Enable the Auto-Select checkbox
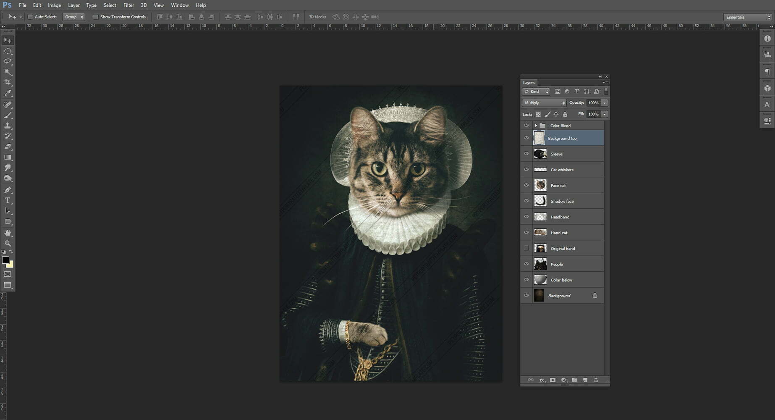This screenshot has height=420, width=775. click(x=30, y=17)
